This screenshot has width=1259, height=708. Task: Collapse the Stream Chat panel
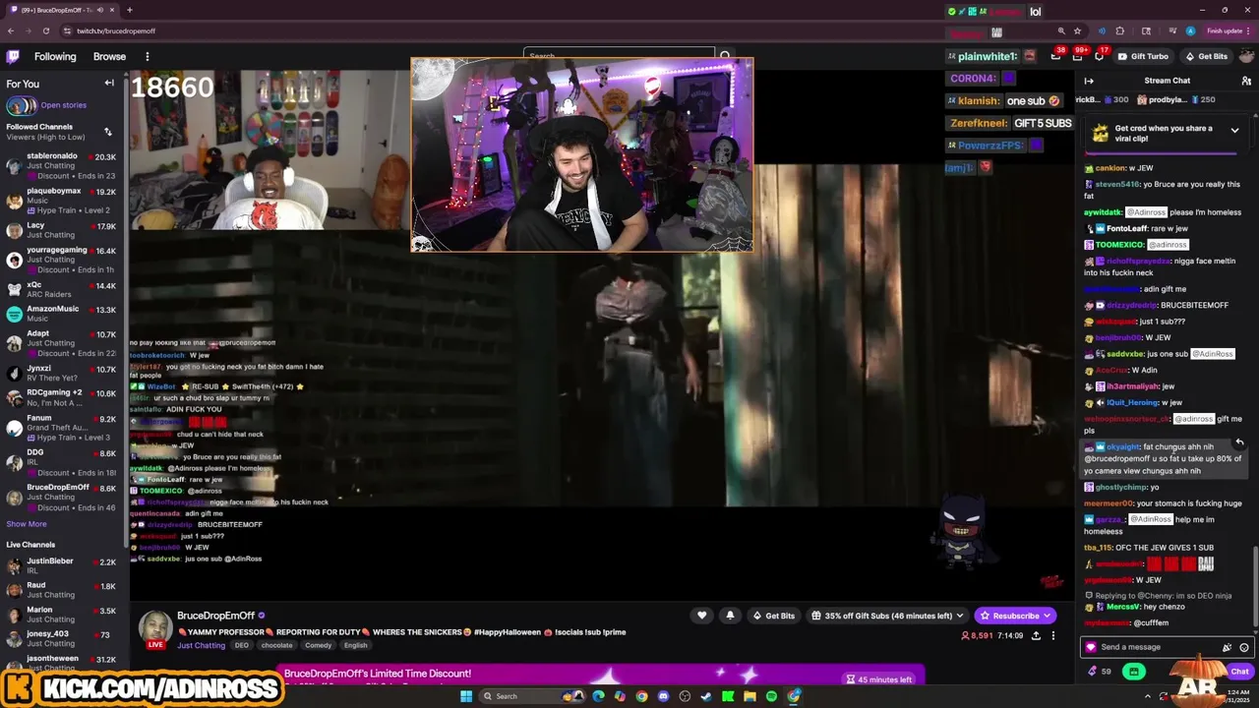click(x=1089, y=81)
